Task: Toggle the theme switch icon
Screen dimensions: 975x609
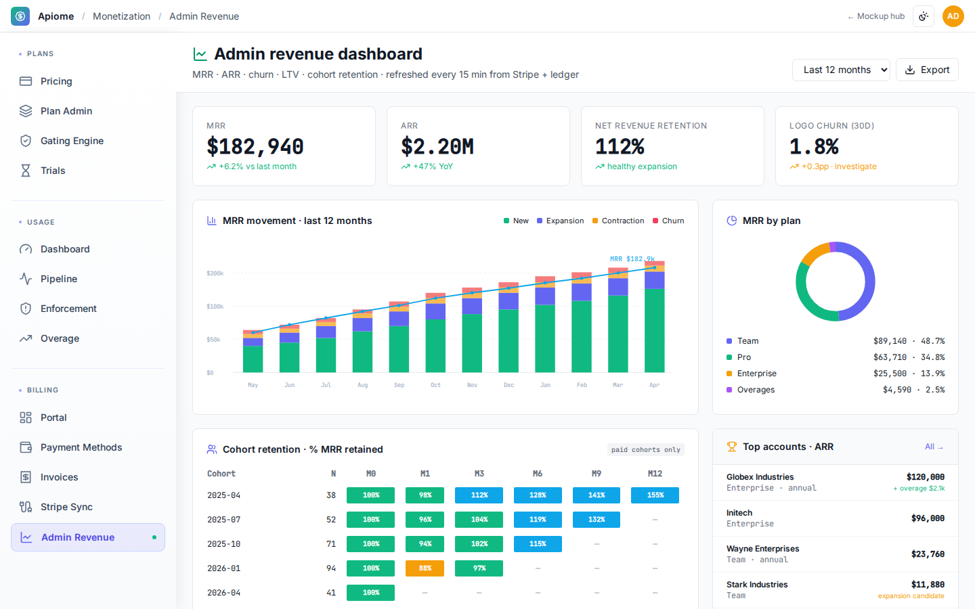Action: [x=924, y=16]
